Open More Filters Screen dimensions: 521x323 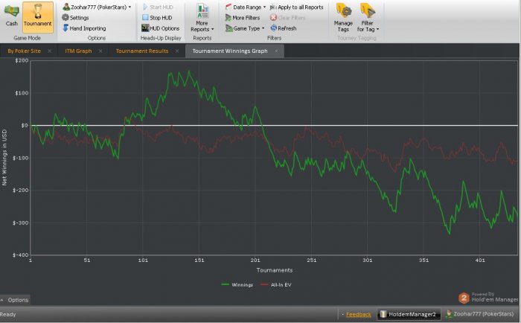point(246,17)
